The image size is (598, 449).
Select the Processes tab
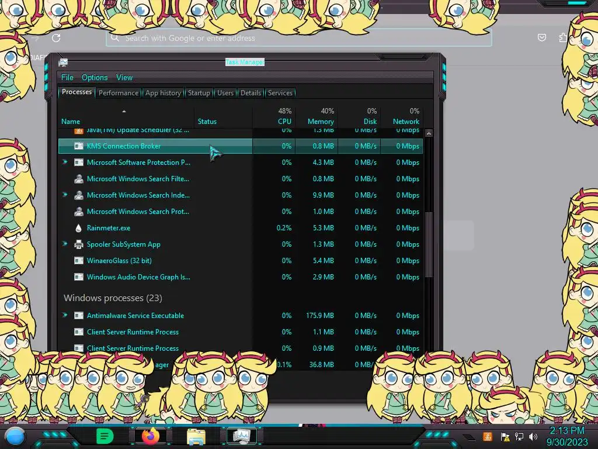pos(77,92)
